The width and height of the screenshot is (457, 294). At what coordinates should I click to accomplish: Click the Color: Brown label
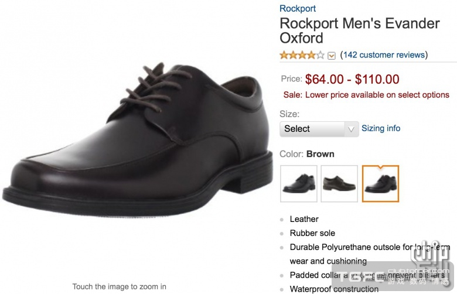307,154
